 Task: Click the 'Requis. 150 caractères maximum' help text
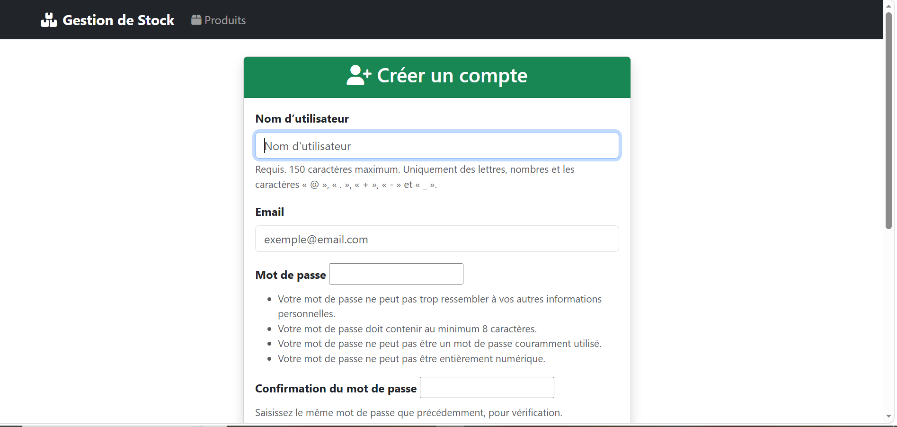pyautogui.click(x=415, y=177)
